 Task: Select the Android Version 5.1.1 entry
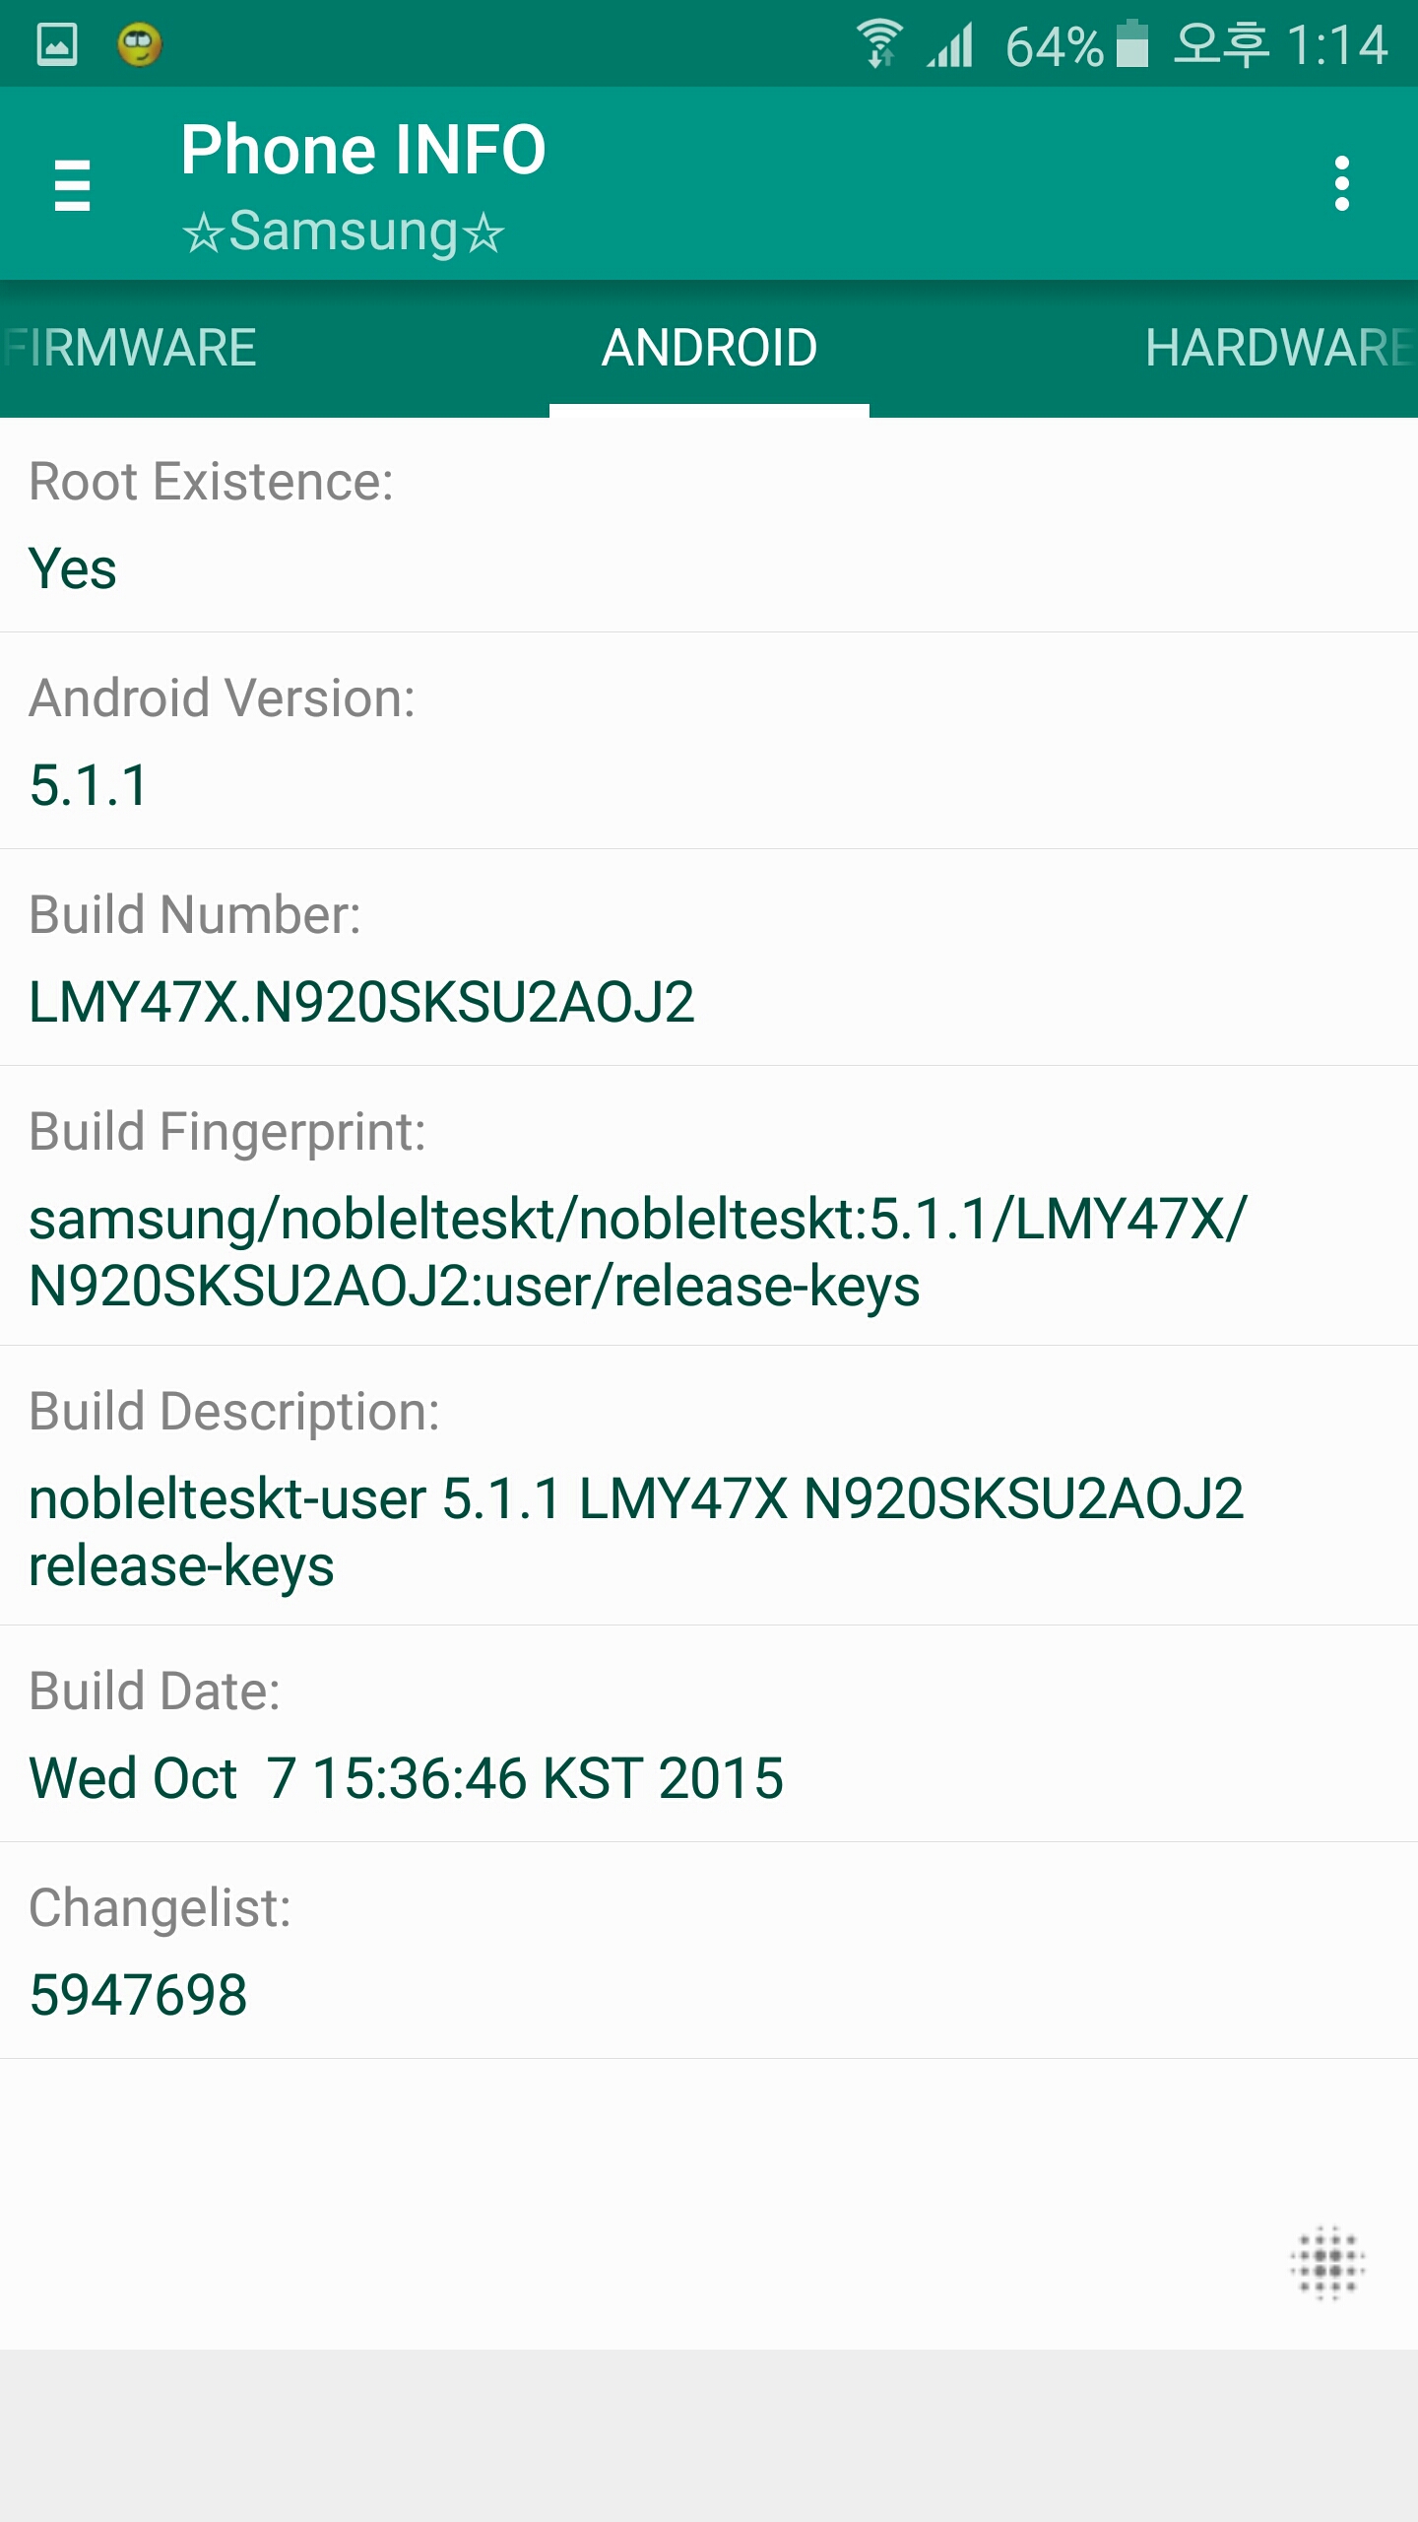[x=709, y=741]
